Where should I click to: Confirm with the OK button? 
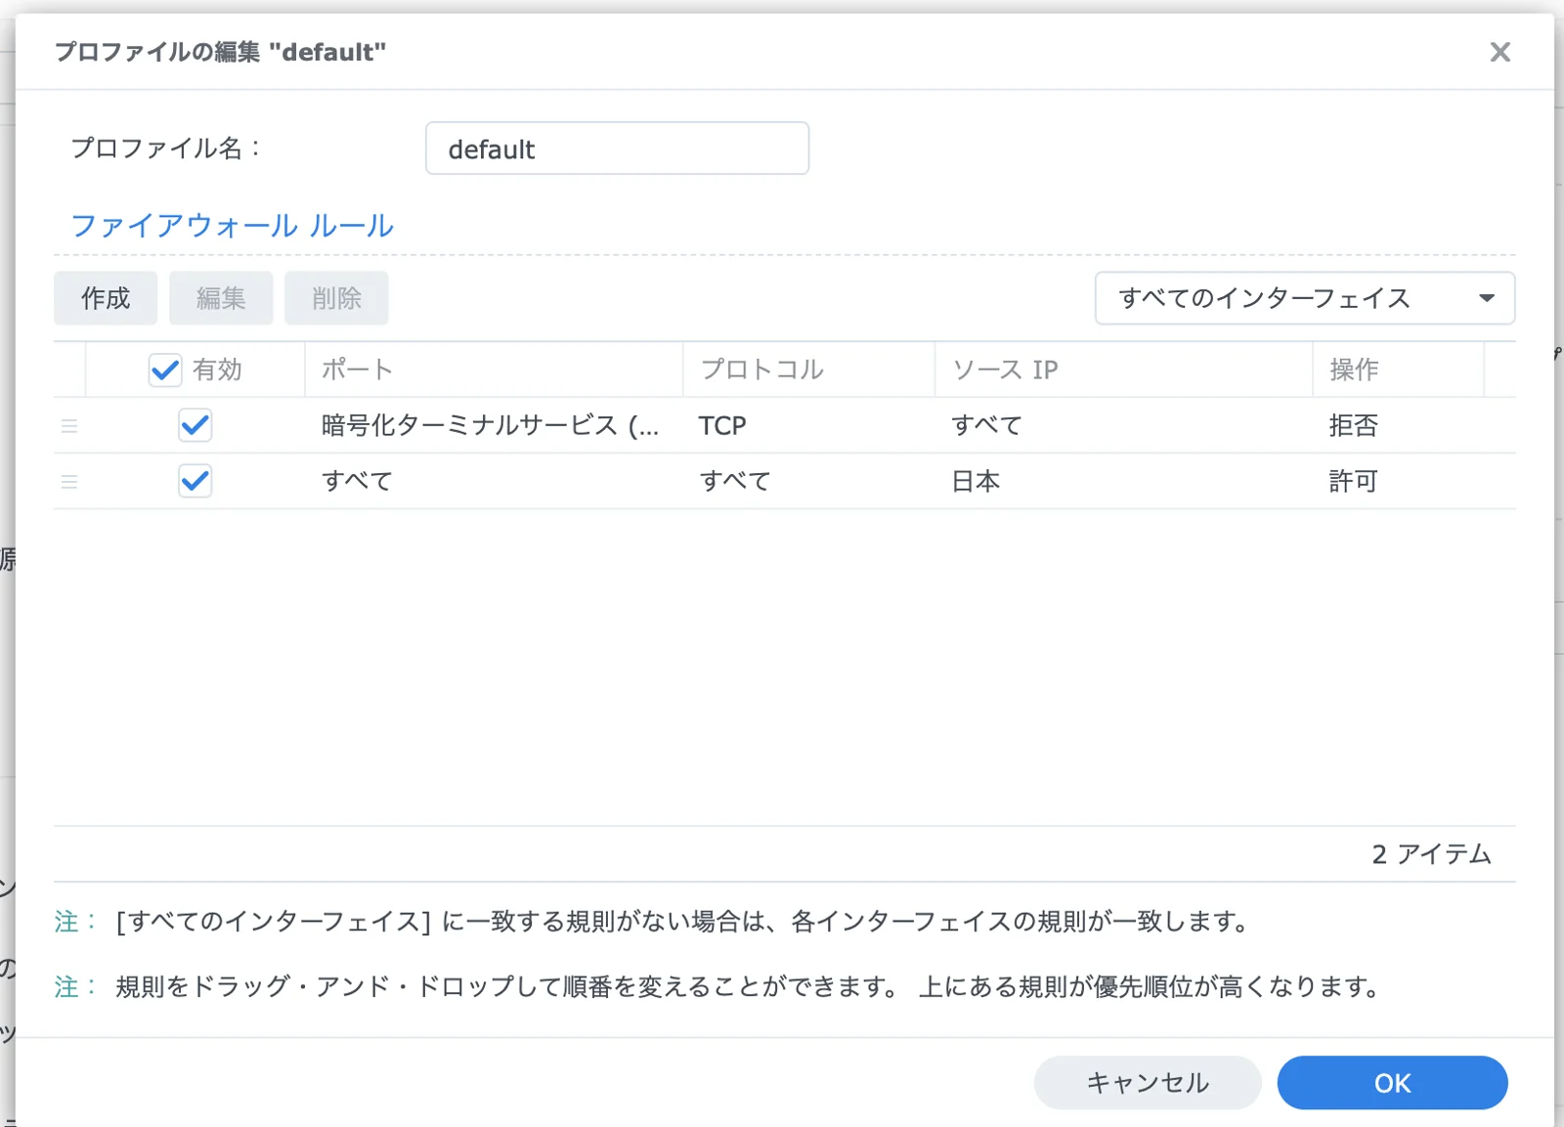click(x=1392, y=1083)
